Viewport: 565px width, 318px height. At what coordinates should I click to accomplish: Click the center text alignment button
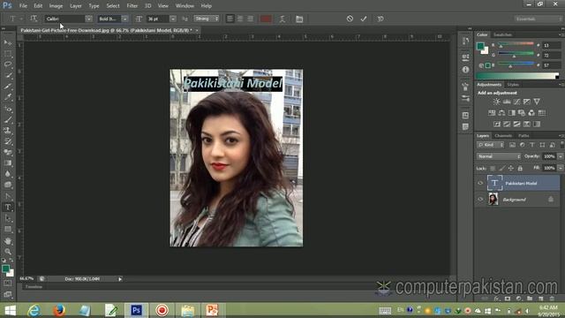tap(240, 19)
